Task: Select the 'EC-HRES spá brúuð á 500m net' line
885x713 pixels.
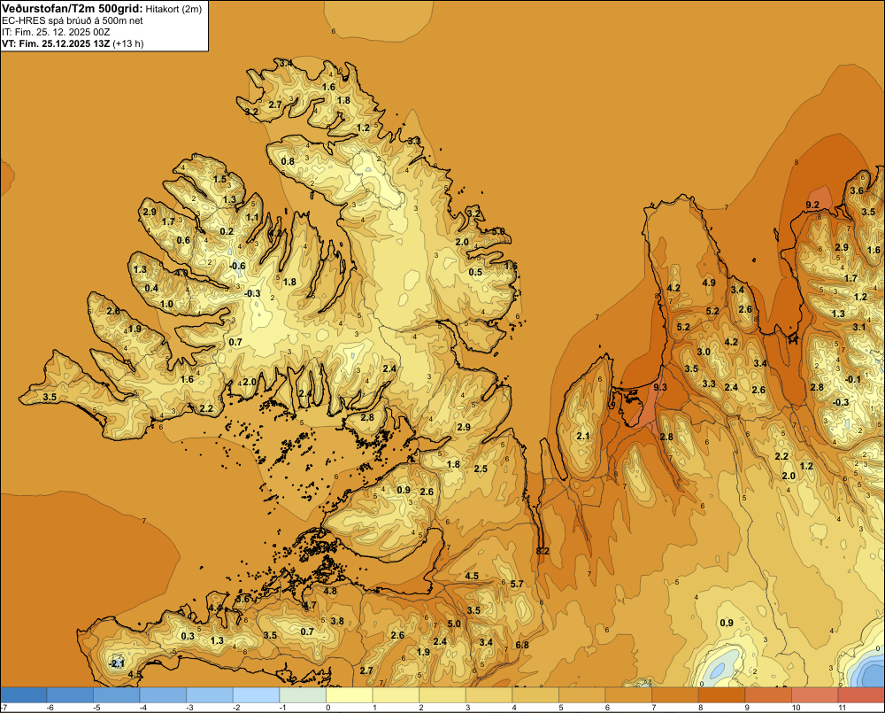Action: (x=73, y=21)
